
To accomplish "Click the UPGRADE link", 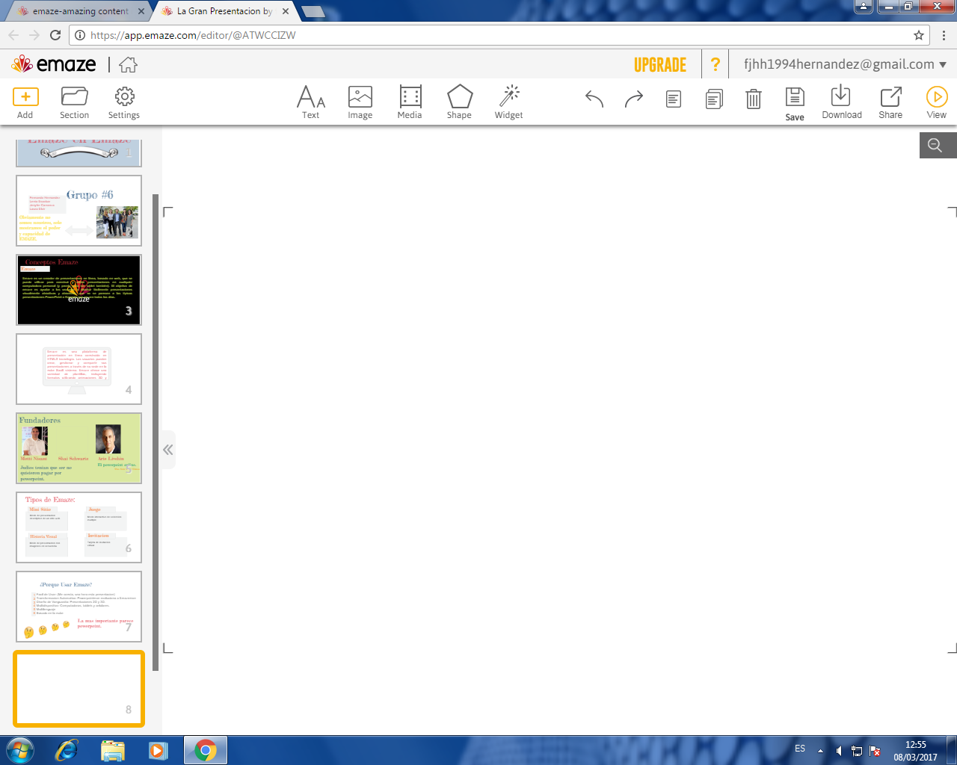I will click(x=660, y=65).
